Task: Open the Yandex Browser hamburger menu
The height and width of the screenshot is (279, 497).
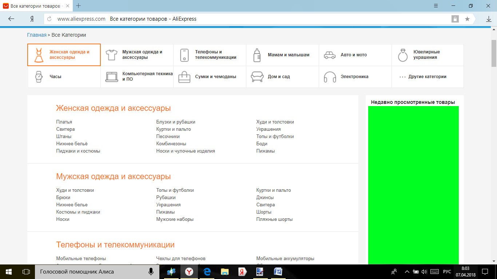Action: click(x=436, y=6)
